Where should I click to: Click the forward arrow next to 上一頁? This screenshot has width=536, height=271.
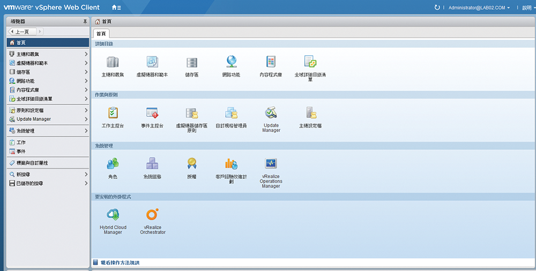click(40, 32)
